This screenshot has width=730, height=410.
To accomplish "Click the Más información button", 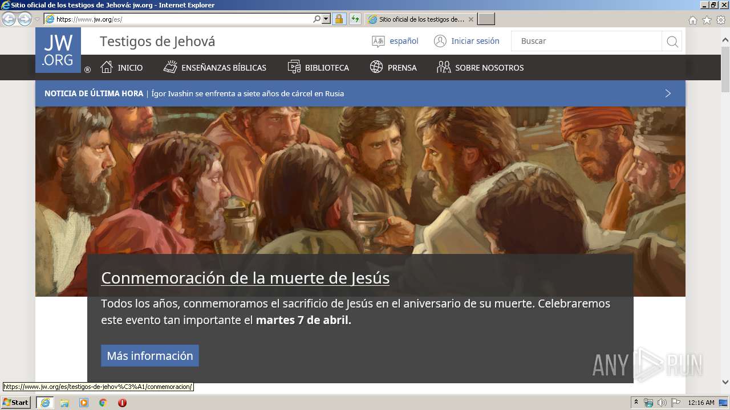I will click(150, 355).
